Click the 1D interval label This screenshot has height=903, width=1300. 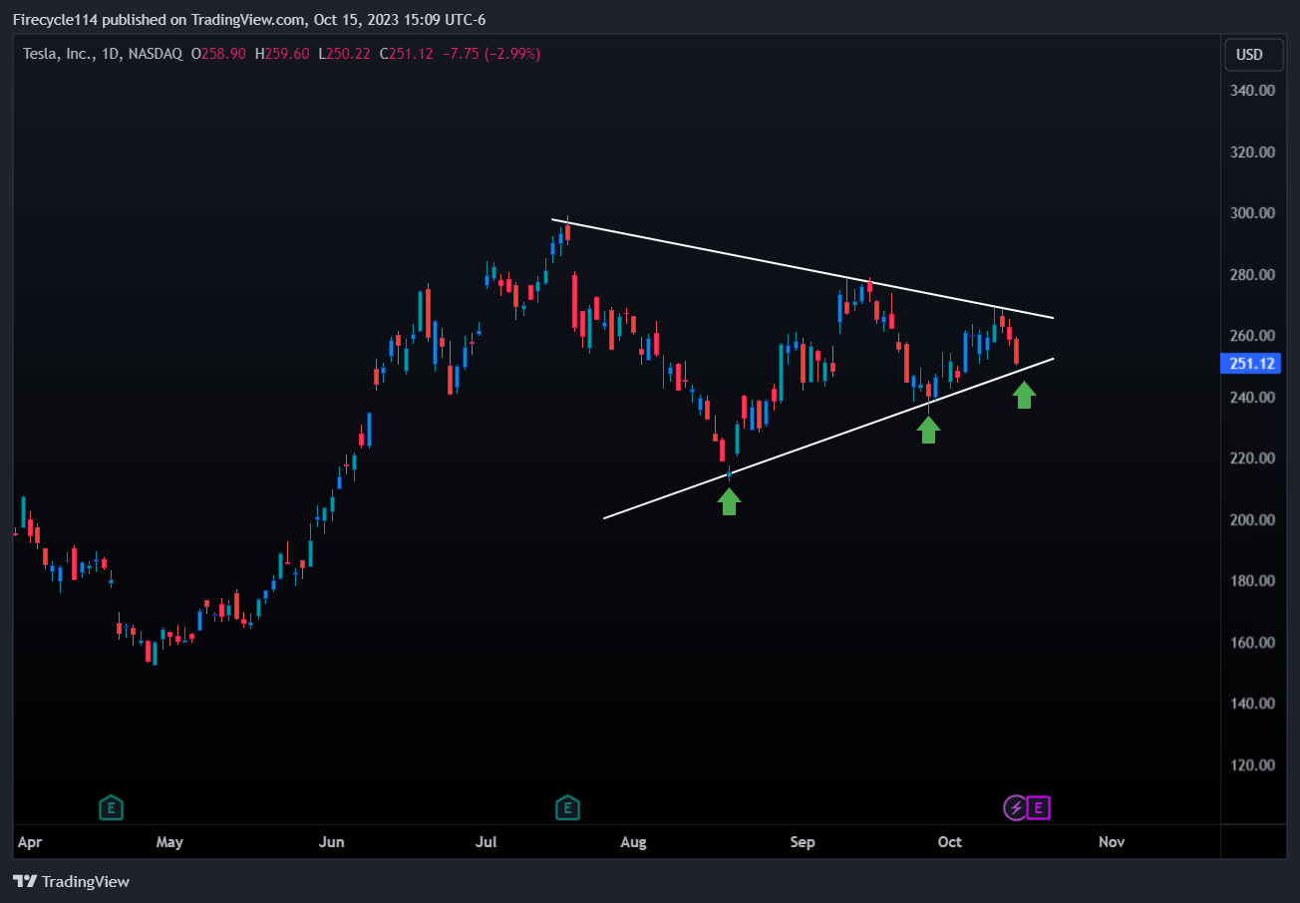[109, 54]
